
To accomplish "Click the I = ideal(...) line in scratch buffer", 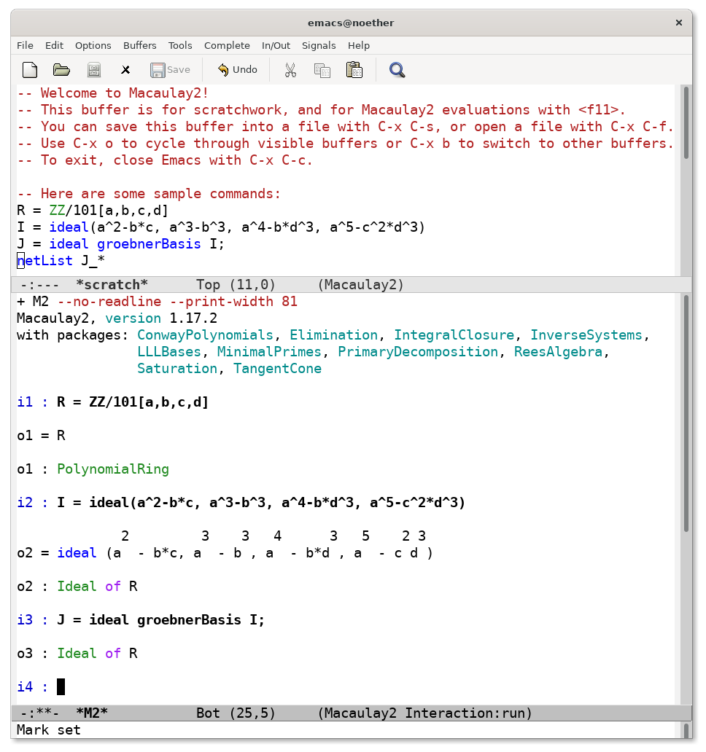I will [221, 227].
